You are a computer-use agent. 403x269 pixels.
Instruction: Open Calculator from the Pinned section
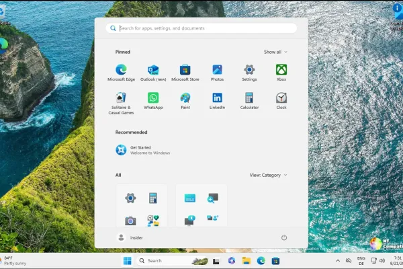249,101
